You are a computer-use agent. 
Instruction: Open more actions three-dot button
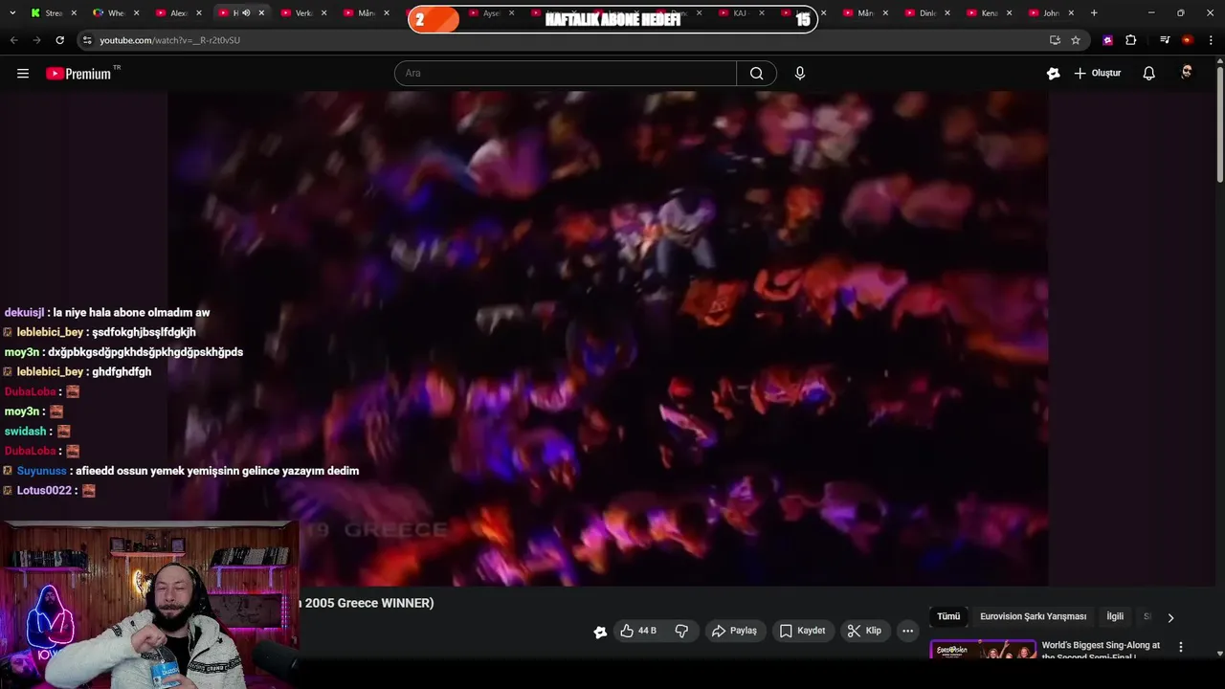907,631
